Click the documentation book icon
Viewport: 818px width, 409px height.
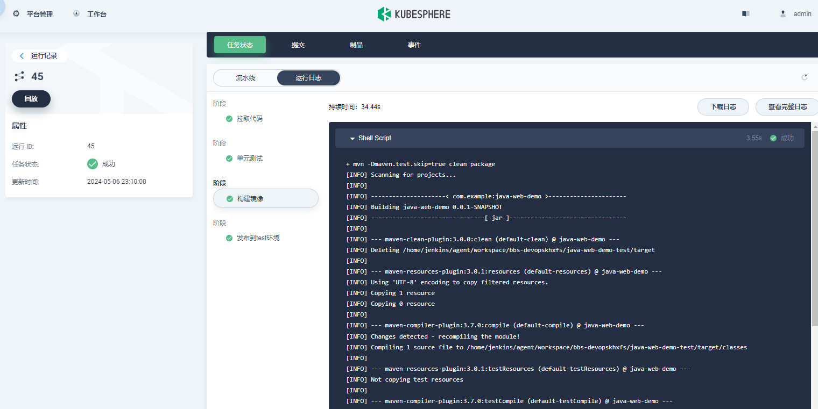[746, 13]
